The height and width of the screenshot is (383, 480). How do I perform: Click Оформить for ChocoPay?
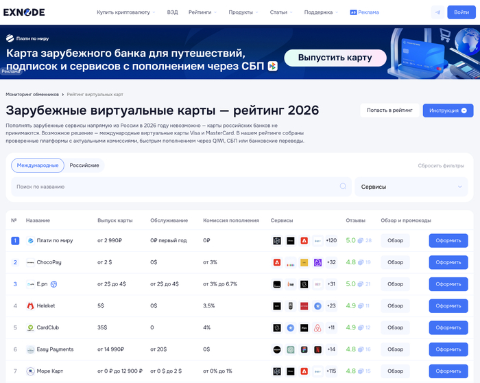448,262
